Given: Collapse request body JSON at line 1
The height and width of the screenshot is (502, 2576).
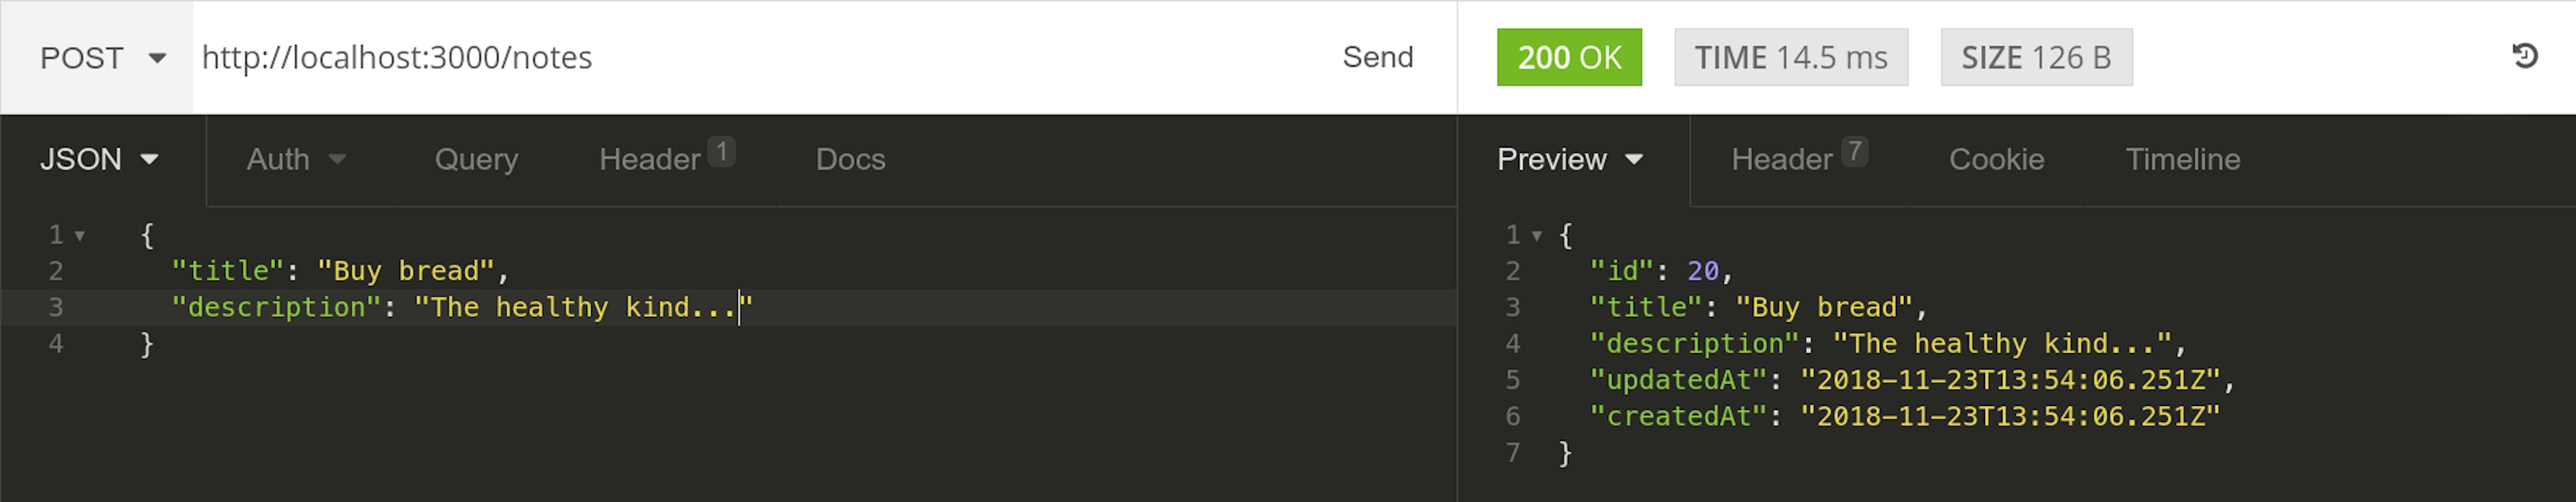Looking at the screenshot, I should point(80,236).
